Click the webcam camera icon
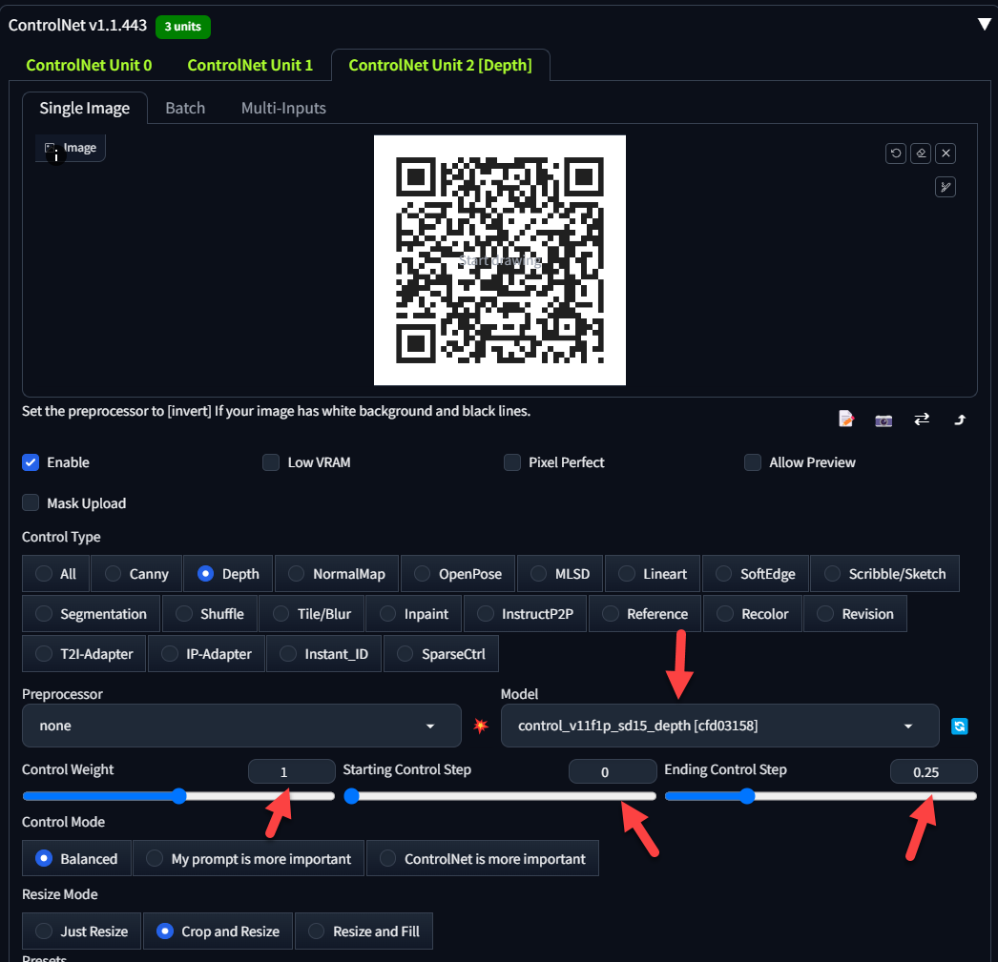 (x=884, y=420)
